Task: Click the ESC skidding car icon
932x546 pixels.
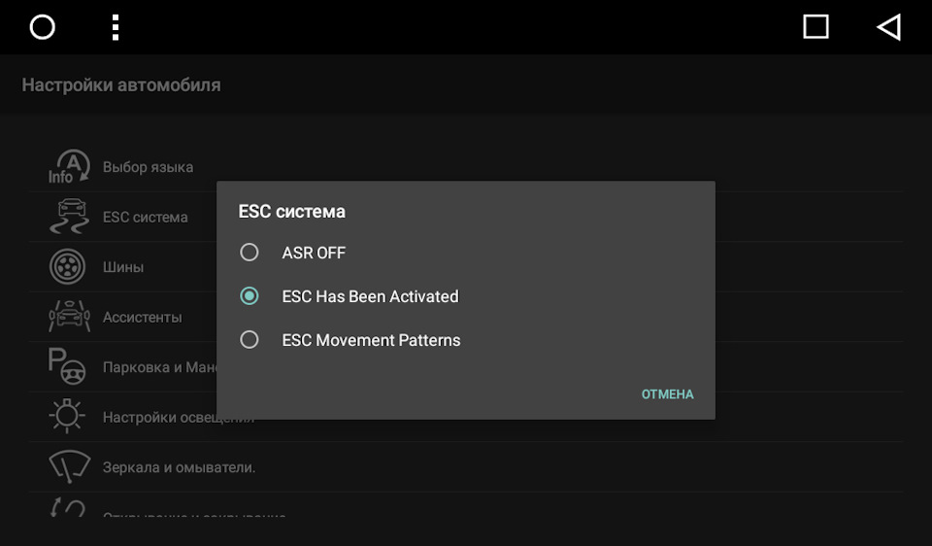Action: pyautogui.click(x=69, y=217)
